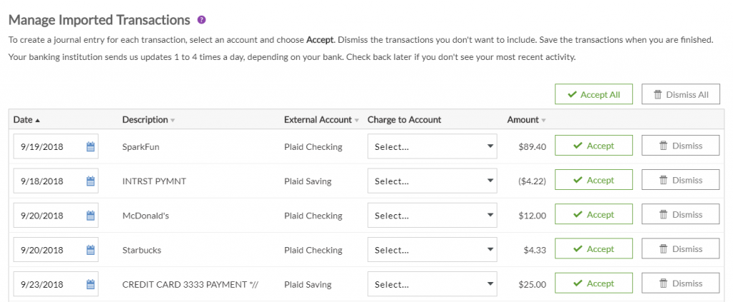Click the Accept All button

click(x=593, y=94)
